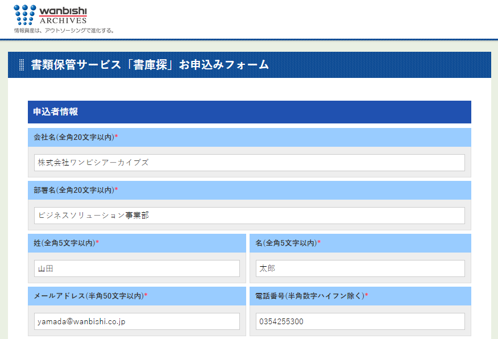Viewport: 498px width, 339px height.
Task: Focus the email input with yamada@wanbishi.co.jp
Action: pos(136,321)
